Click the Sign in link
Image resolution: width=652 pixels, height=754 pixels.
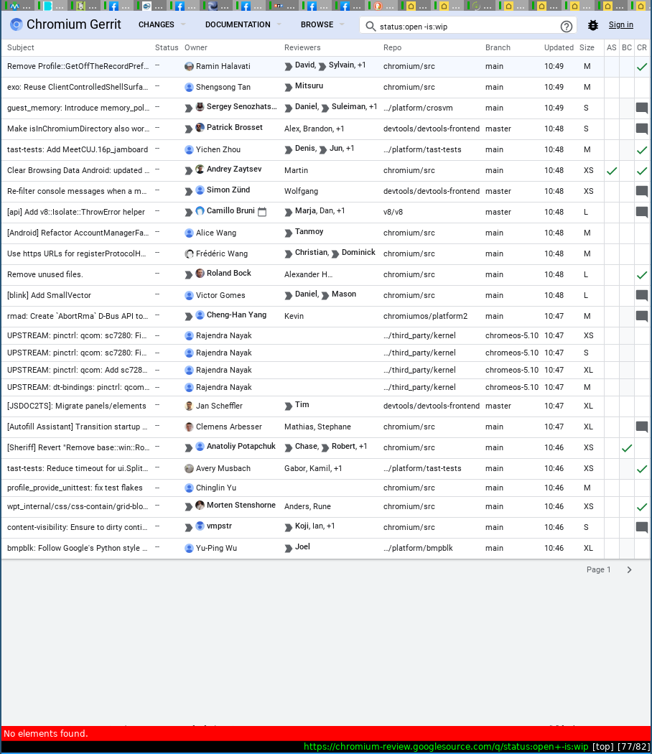click(620, 24)
